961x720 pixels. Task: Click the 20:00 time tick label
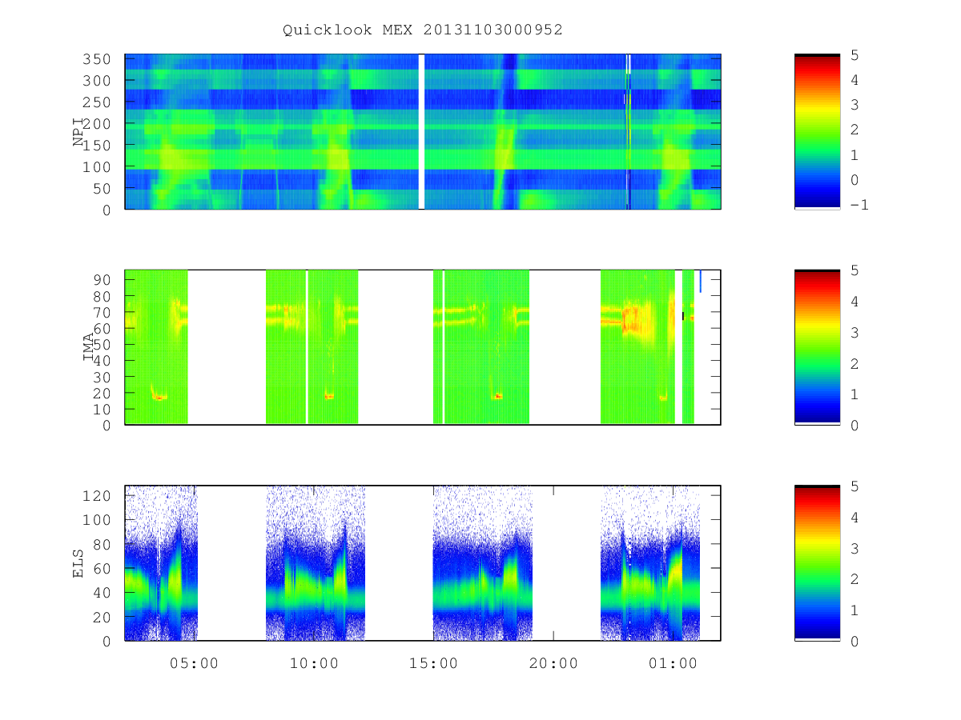point(553,662)
